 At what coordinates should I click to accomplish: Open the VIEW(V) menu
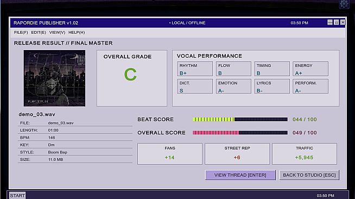(x=57, y=33)
